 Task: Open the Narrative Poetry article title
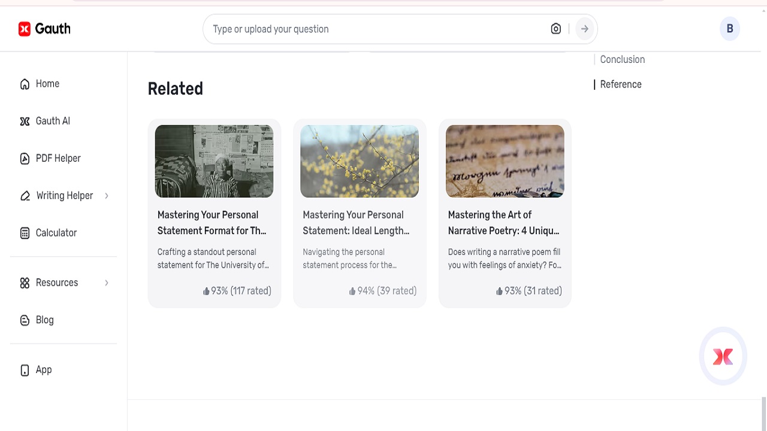tap(503, 223)
